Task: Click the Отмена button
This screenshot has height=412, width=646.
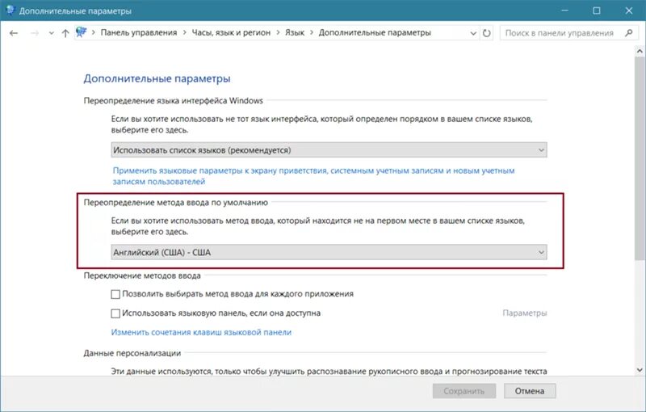Action: (x=530, y=391)
